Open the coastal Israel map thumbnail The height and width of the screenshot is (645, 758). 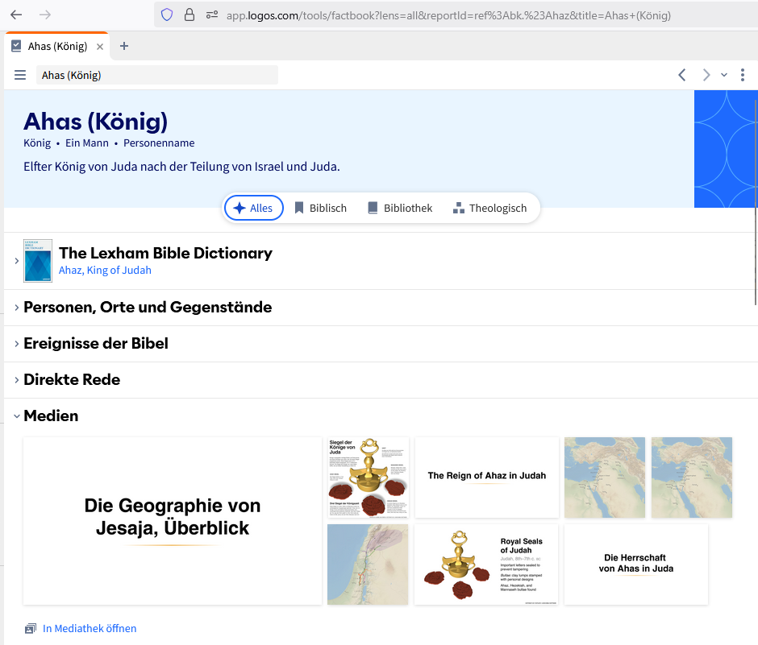coord(368,564)
